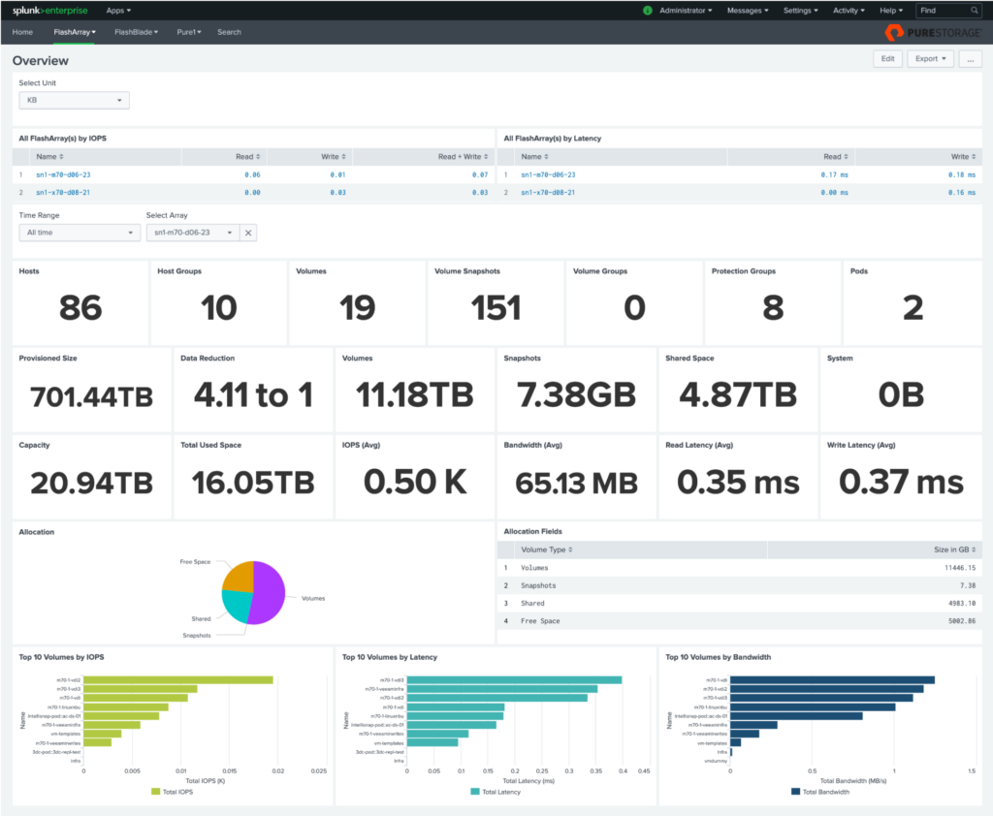Sort Allocation Fields by Size in GB

pyautogui.click(x=954, y=549)
